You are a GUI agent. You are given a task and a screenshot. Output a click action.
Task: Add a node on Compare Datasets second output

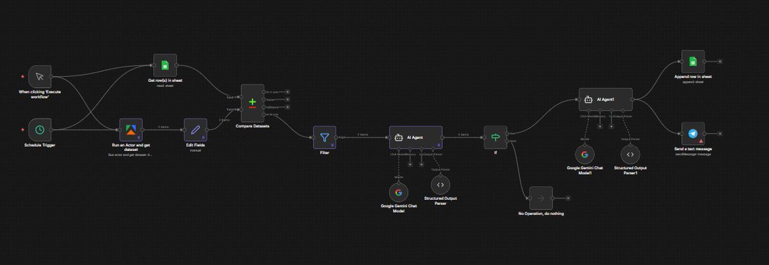coord(288,99)
